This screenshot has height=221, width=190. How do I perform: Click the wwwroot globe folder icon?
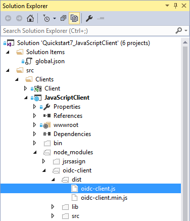tap(47, 125)
